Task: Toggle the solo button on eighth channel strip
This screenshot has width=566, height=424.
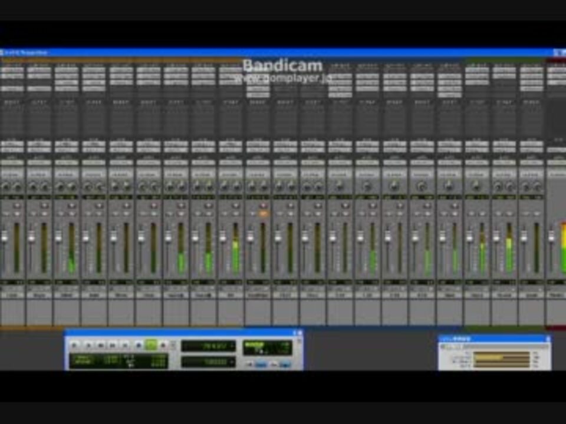Action: pyautogui.click(x=198, y=214)
